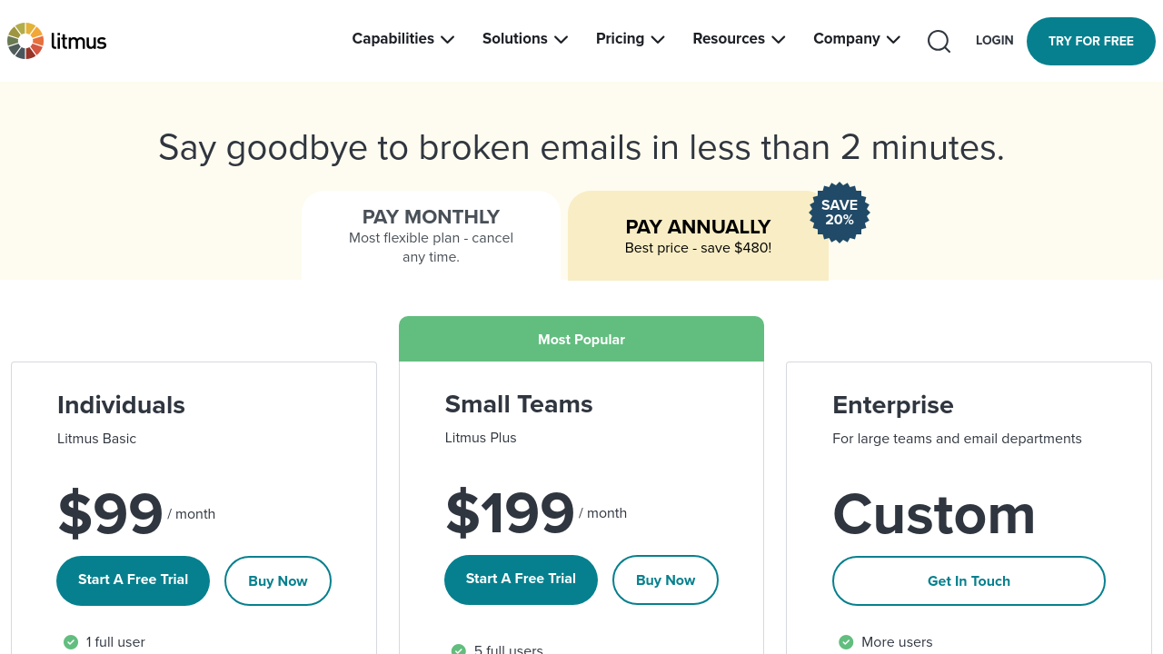Click Buy Now for Litmus Plus
Image resolution: width=1163 pixels, height=654 pixels.
click(x=665, y=580)
